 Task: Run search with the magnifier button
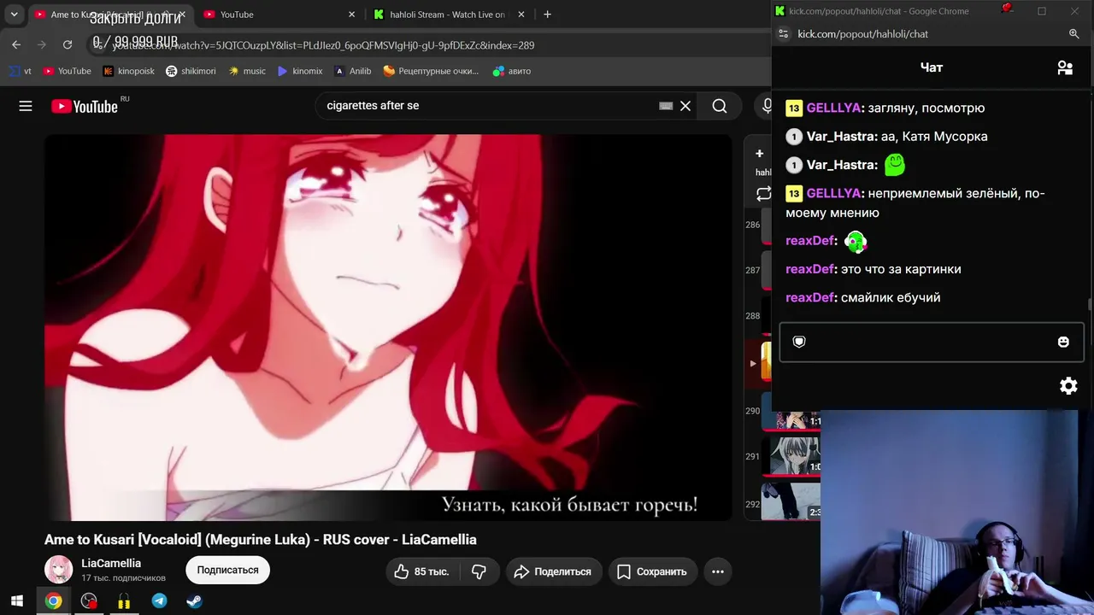coord(720,106)
